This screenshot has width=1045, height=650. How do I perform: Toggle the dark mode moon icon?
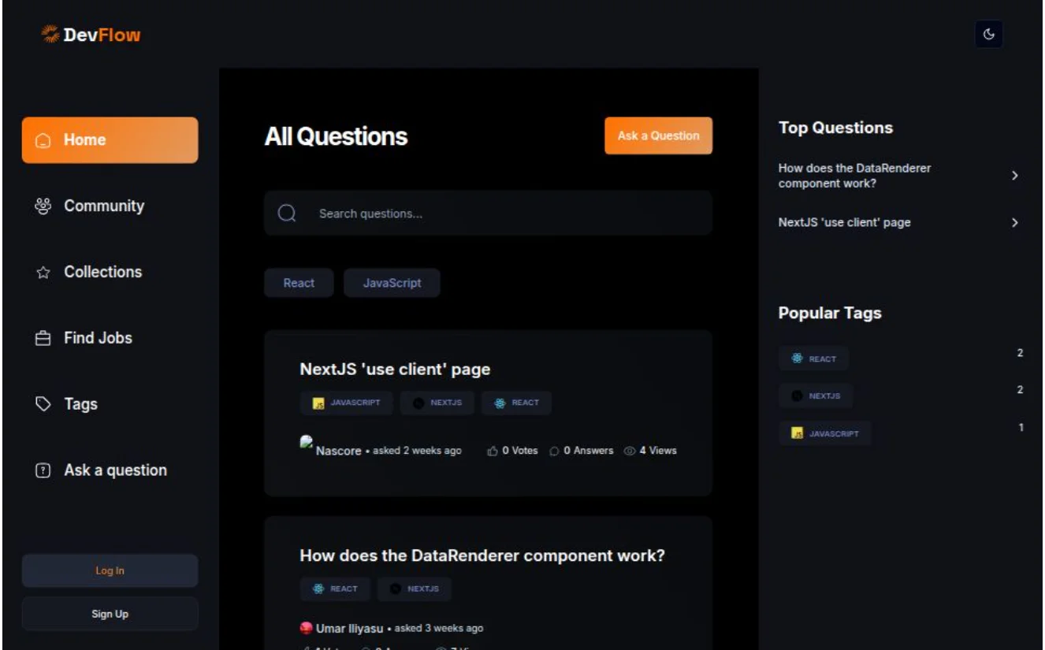click(x=988, y=34)
